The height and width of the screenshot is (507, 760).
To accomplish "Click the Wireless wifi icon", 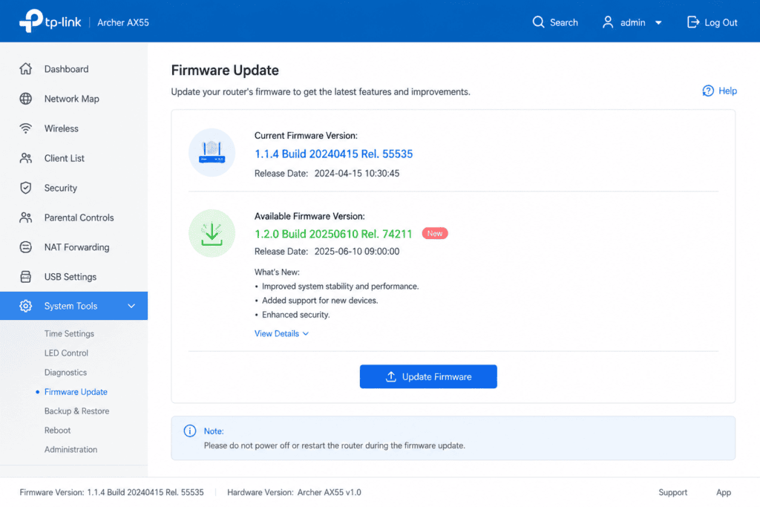I will pyautogui.click(x=26, y=128).
